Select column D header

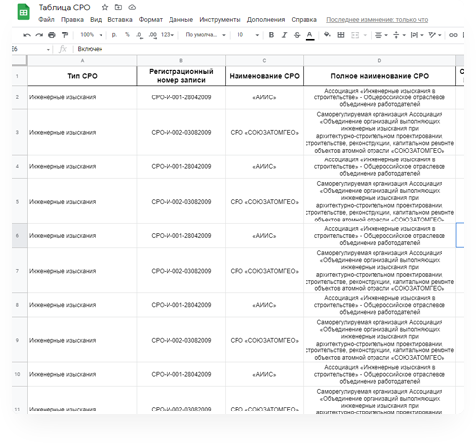click(x=379, y=61)
